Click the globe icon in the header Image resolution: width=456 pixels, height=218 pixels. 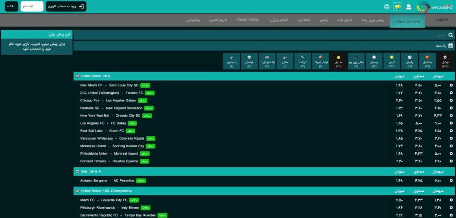pyautogui.click(x=387, y=7)
